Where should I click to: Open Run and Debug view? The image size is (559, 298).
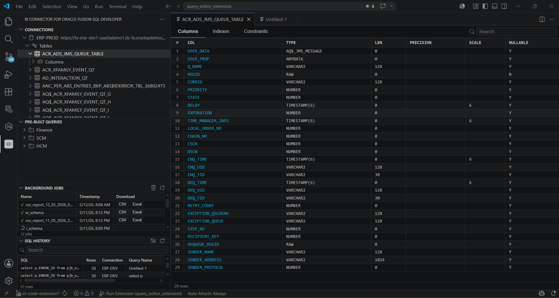click(9, 74)
